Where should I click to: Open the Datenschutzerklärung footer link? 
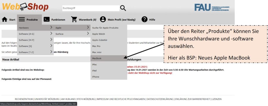coord(160,99)
